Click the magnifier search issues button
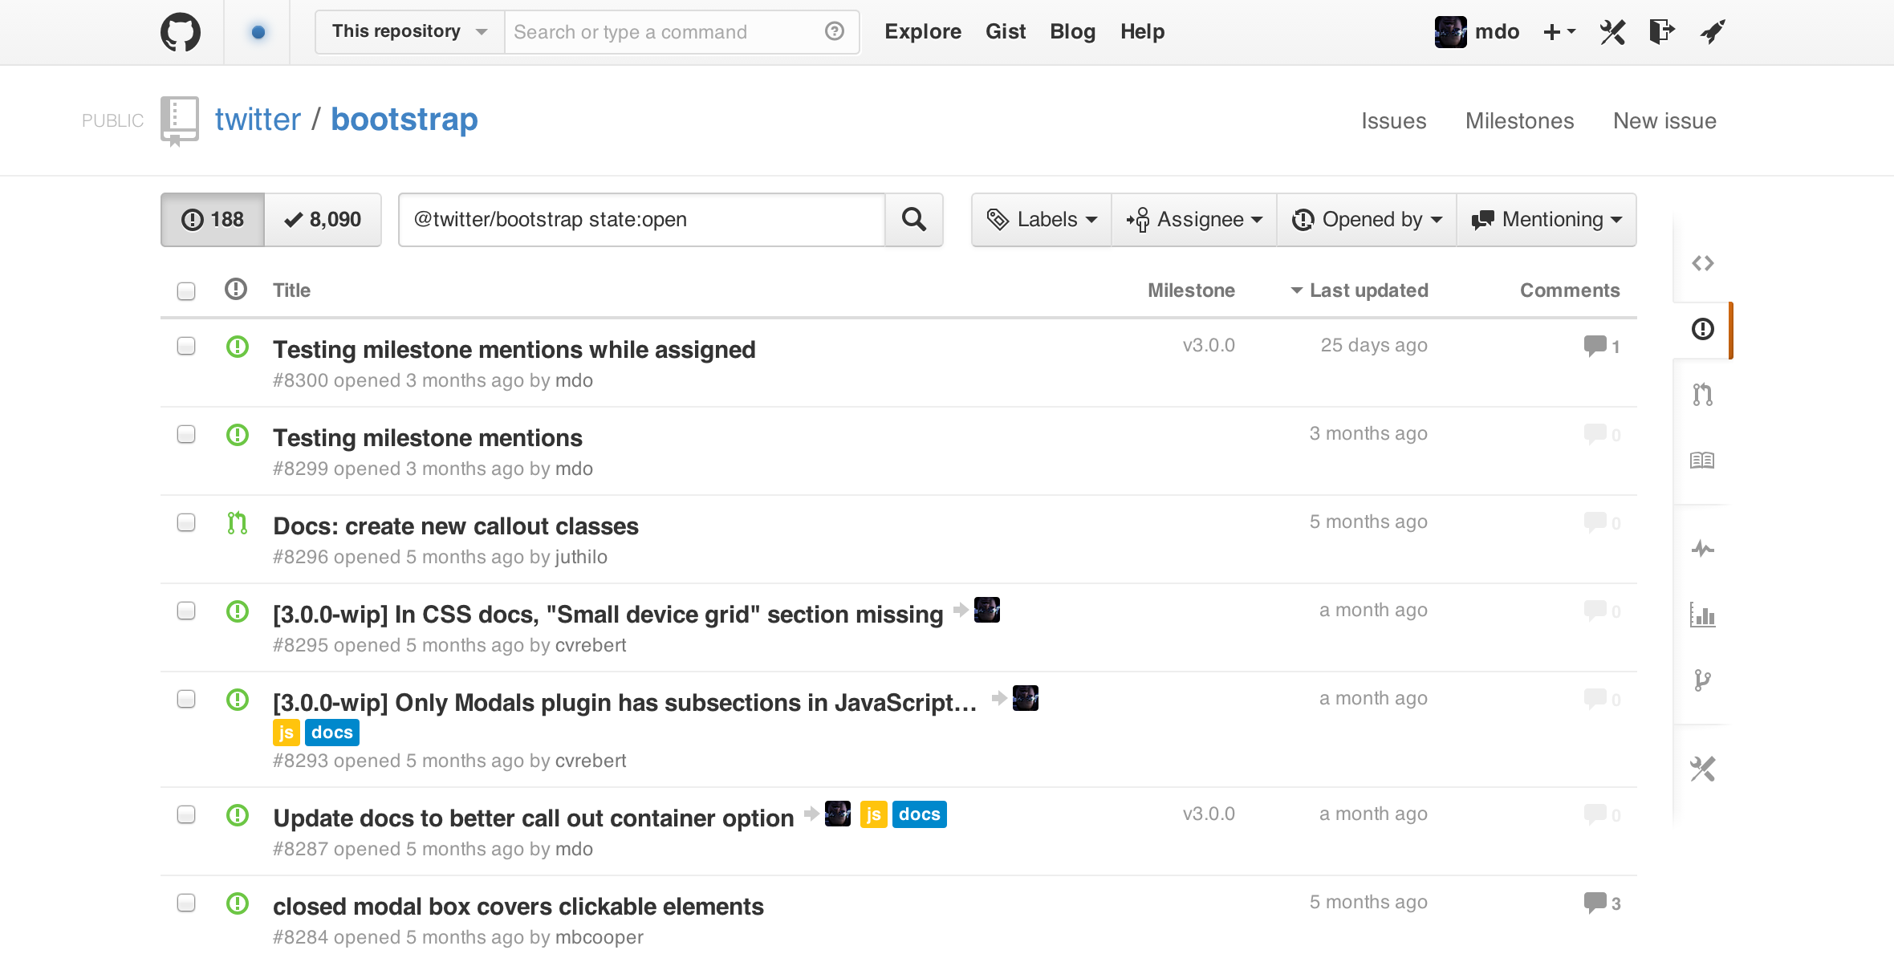The image size is (1894, 954). pyautogui.click(x=914, y=219)
